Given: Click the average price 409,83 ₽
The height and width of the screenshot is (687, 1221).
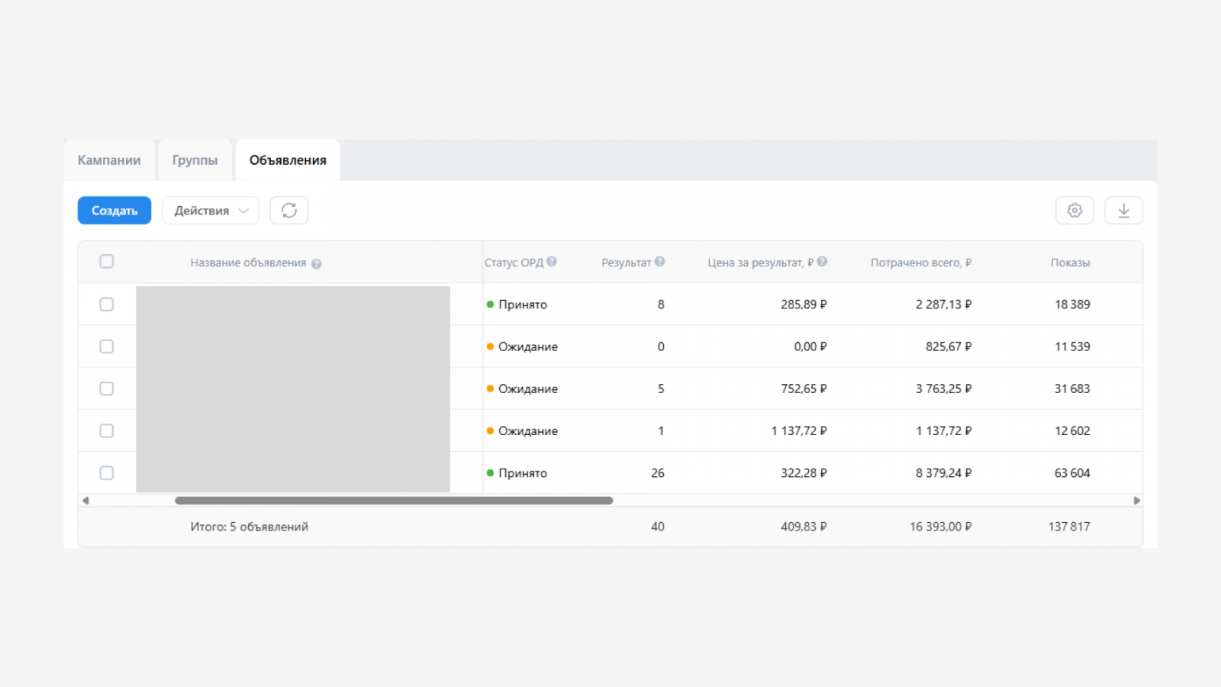Looking at the screenshot, I should pos(804,527).
